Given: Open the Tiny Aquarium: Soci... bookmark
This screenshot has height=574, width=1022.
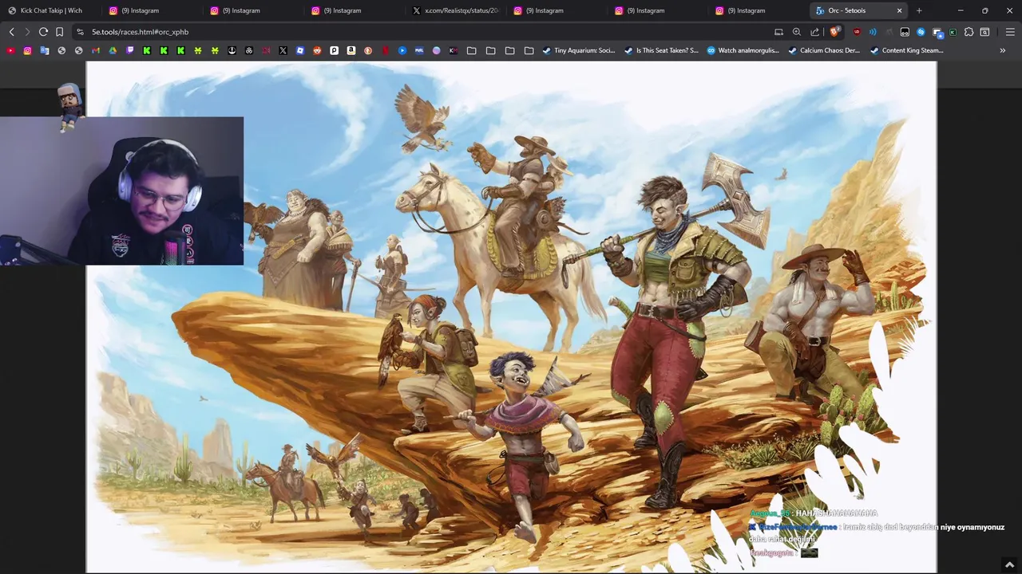Looking at the screenshot, I should click(x=578, y=50).
